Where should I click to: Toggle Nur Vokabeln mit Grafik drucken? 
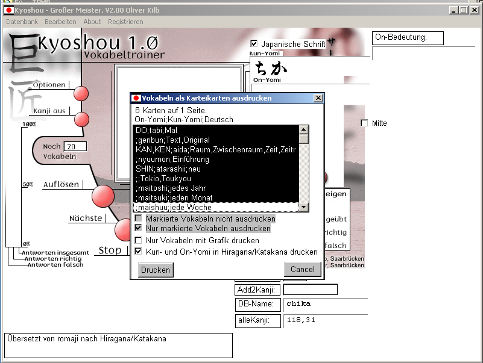coord(139,241)
